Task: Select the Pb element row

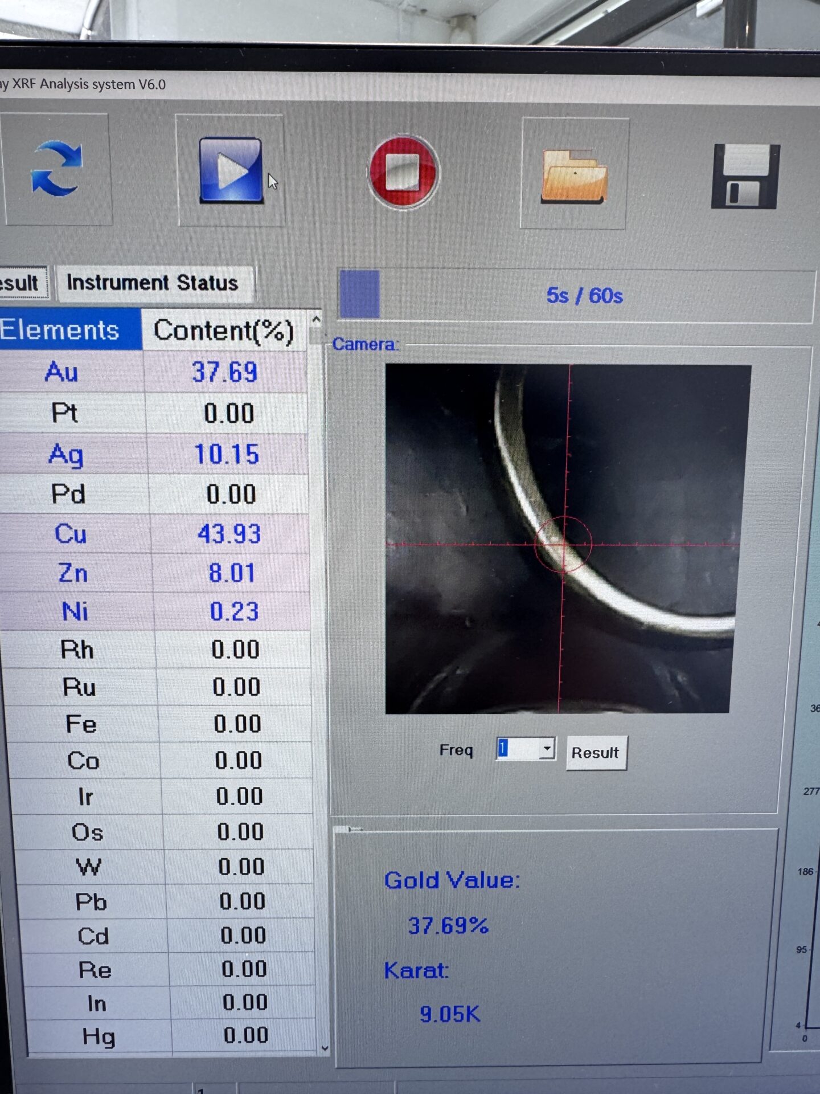Action: (166, 901)
